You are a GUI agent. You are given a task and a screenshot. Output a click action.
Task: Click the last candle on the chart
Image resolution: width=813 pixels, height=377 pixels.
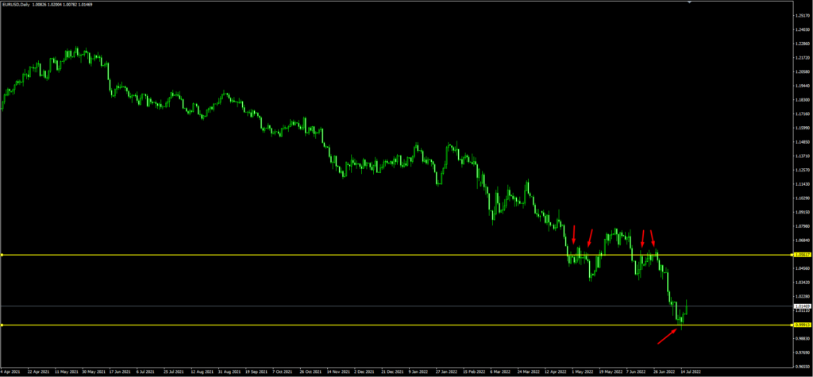pyautogui.click(x=686, y=308)
